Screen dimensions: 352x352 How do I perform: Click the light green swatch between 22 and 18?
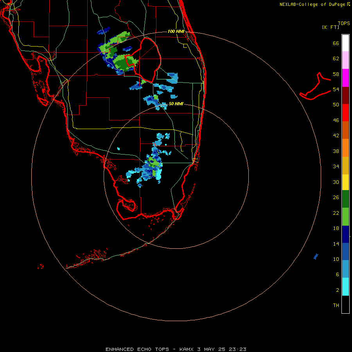tap(345, 217)
